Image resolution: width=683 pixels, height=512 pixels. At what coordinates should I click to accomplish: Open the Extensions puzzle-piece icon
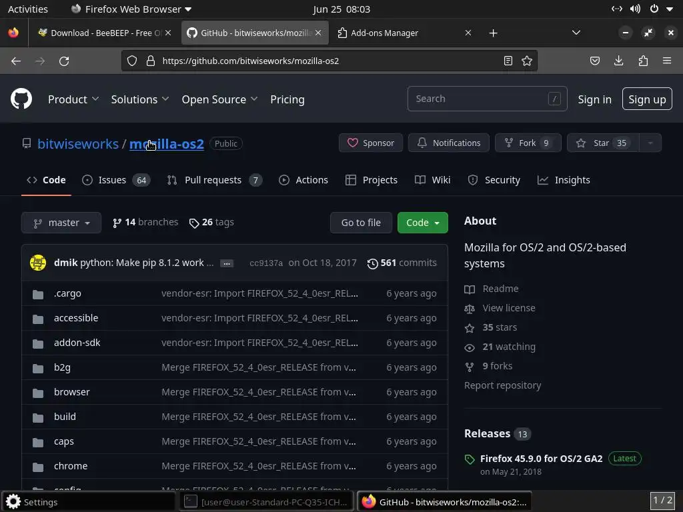(x=643, y=61)
